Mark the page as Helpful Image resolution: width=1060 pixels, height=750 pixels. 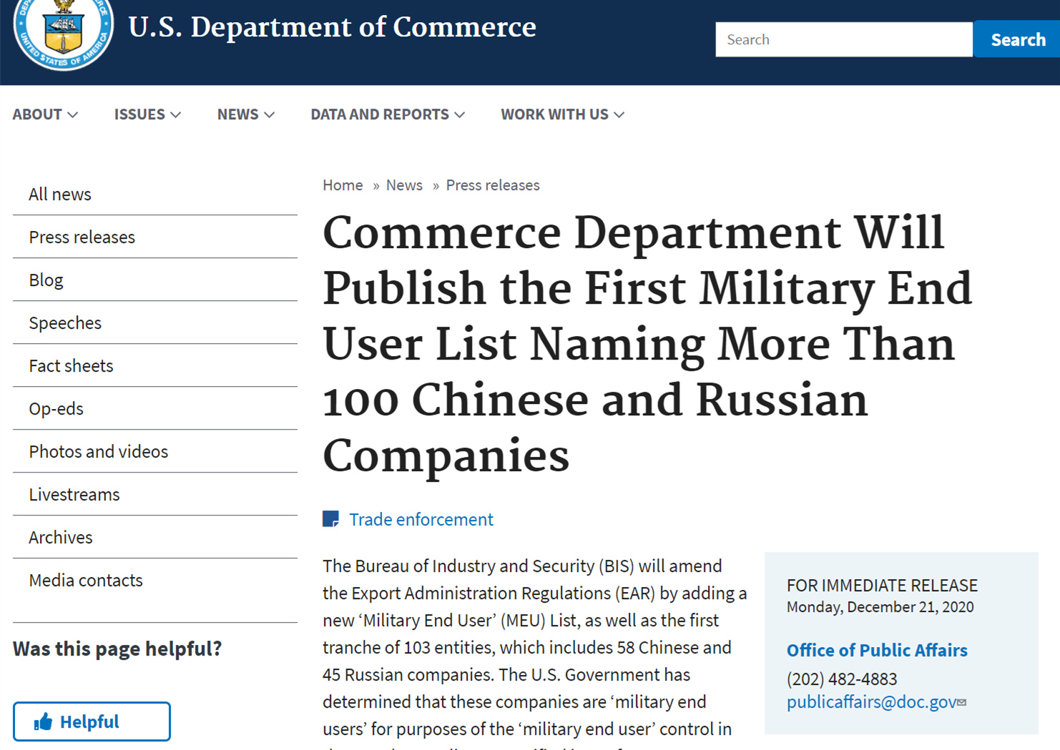[92, 721]
